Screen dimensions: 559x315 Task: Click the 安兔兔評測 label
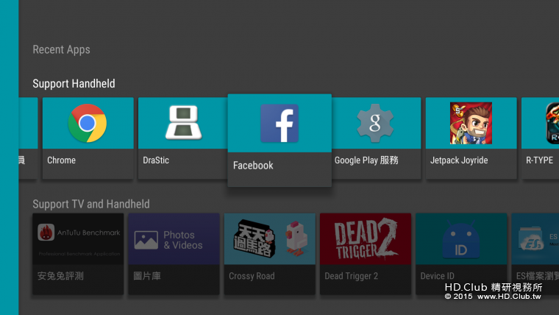tap(60, 276)
